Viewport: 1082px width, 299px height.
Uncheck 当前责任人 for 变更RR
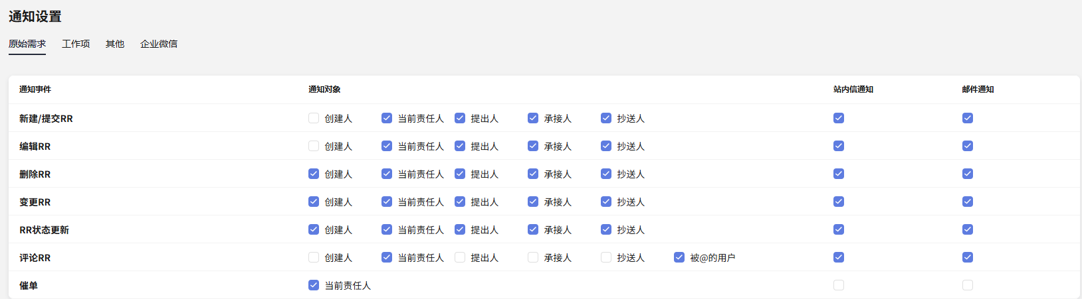tap(387, 202)
